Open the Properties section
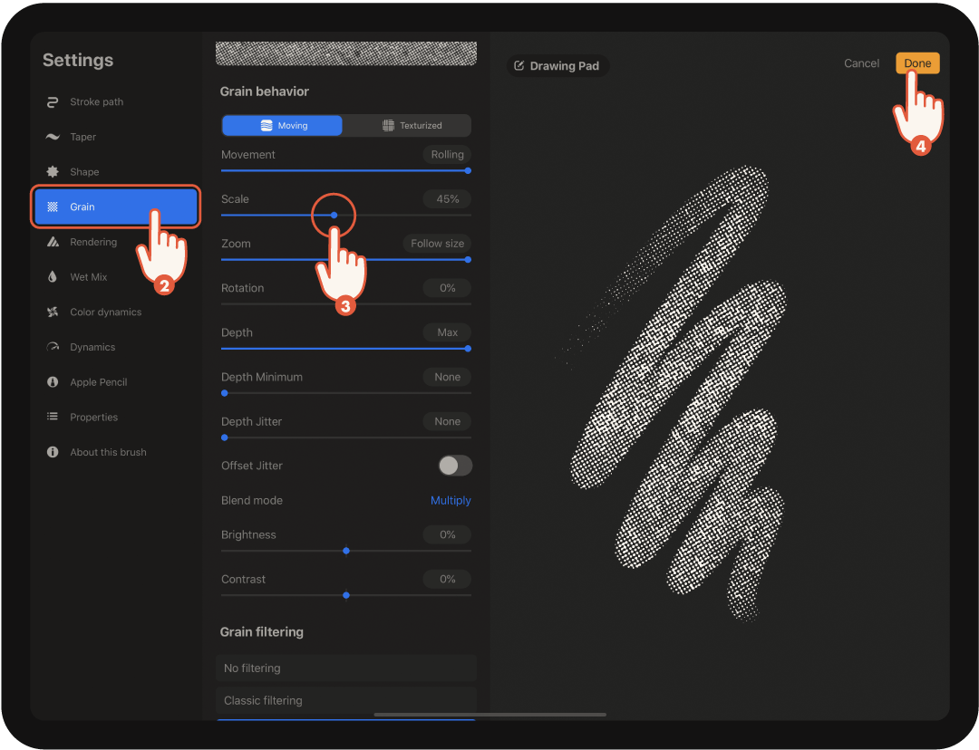 click(93, 418)
